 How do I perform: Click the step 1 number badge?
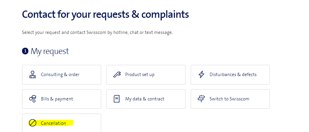pos(25,51)
